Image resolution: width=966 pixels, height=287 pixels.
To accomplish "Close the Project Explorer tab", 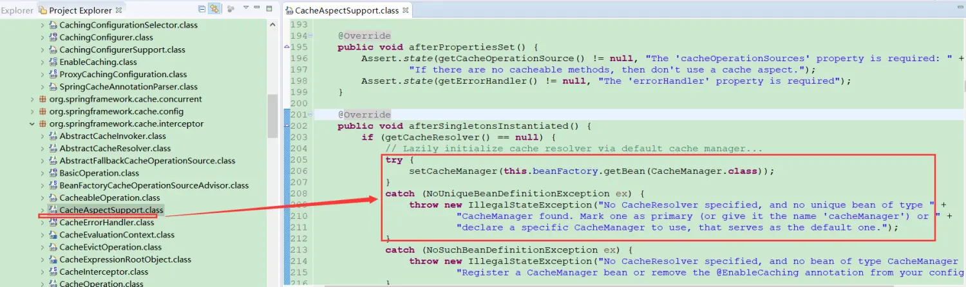I will click(x=119, y=10).
